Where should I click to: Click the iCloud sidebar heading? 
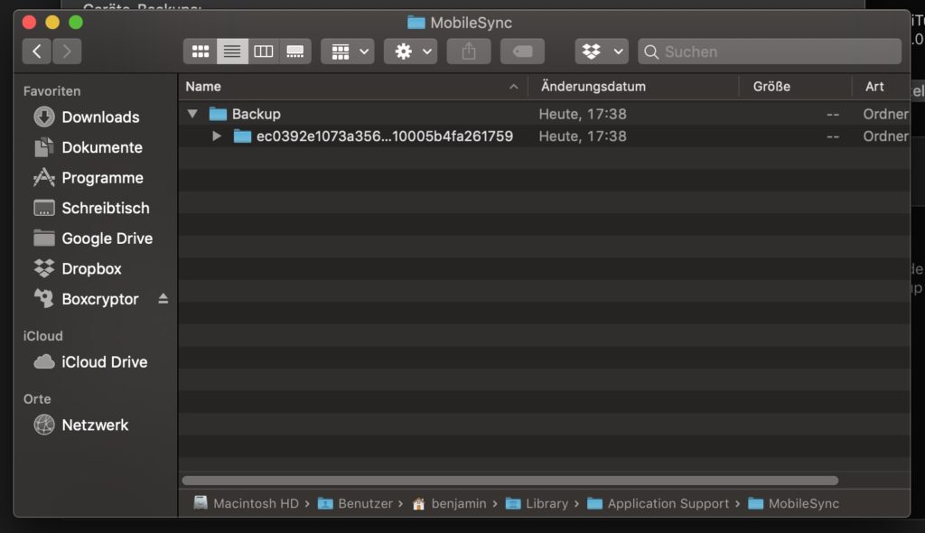click(42, 336)
